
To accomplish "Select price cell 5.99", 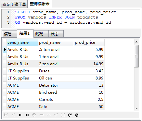I will coord(89,50).
